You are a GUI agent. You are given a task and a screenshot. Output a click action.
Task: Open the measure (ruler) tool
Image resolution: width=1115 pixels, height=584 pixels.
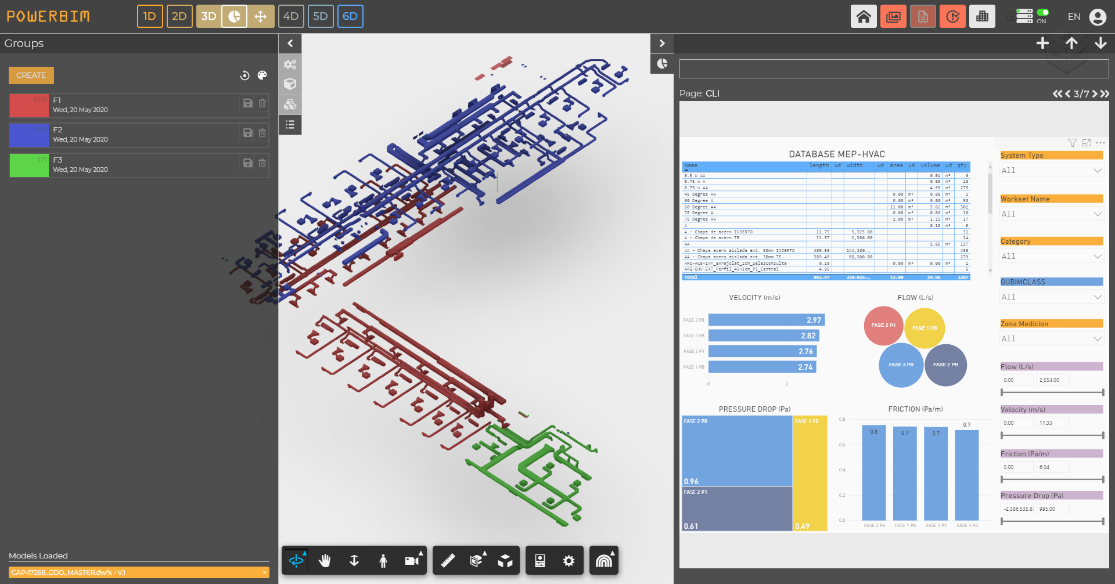[x=447, y=560]
